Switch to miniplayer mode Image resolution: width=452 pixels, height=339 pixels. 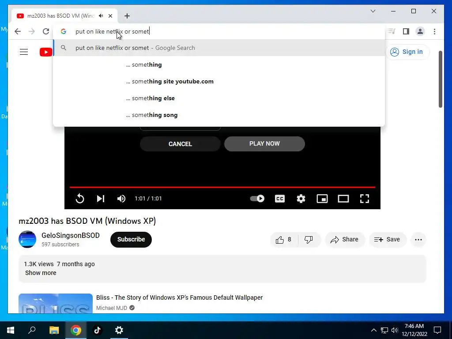[x=322, y=199]
